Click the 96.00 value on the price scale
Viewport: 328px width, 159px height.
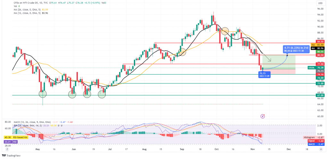[320, 9]
